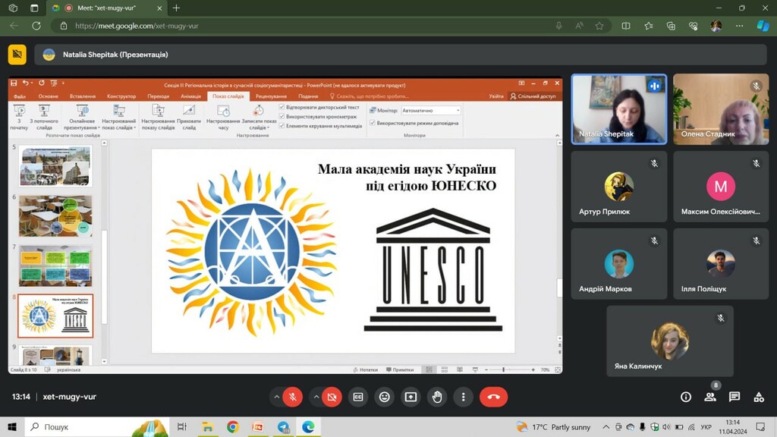Open the meeting details info icon
The height and width of the screenshot is (437, 777).
pos(686,397)
